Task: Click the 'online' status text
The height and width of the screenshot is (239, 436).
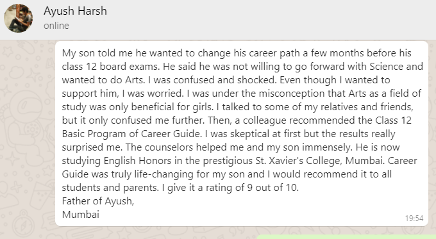Action: (56, 26)
